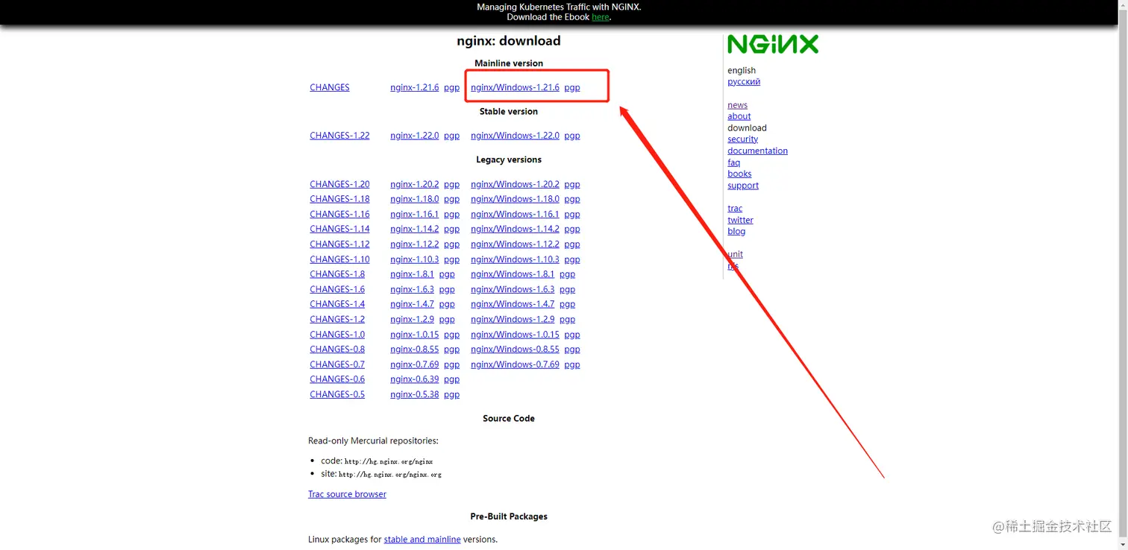Download nginx/Windows-1.18.0
This screenshot has width=1128, height=550.
point(515,199)
